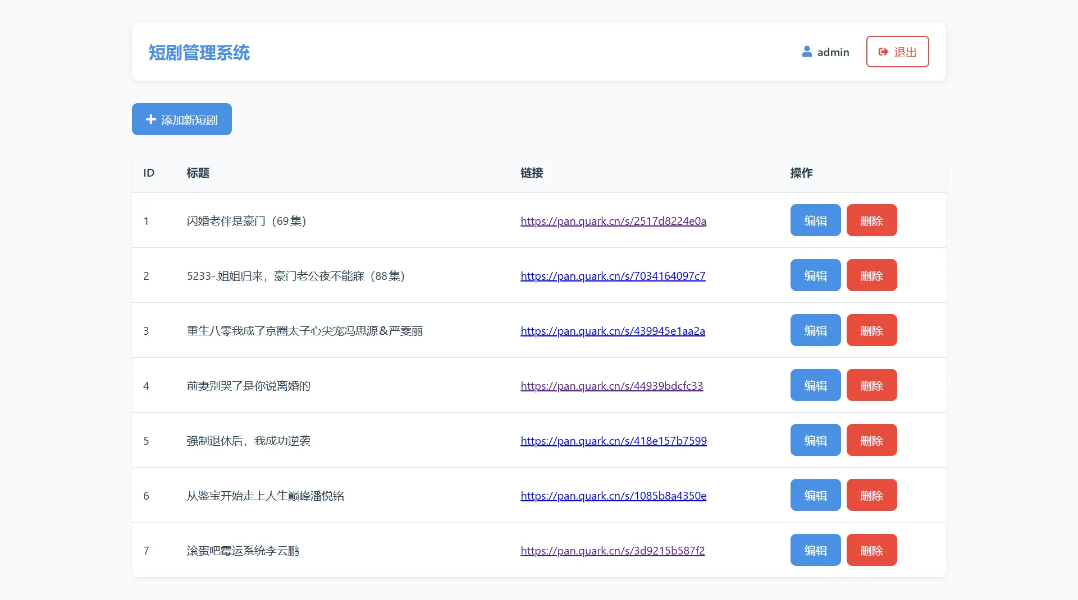Open the link for 前妻别哭了是你说离婚的

tap(611, 386)
